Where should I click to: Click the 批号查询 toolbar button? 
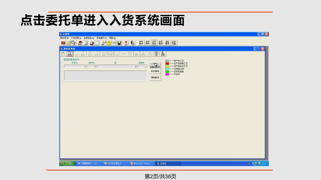160,43
